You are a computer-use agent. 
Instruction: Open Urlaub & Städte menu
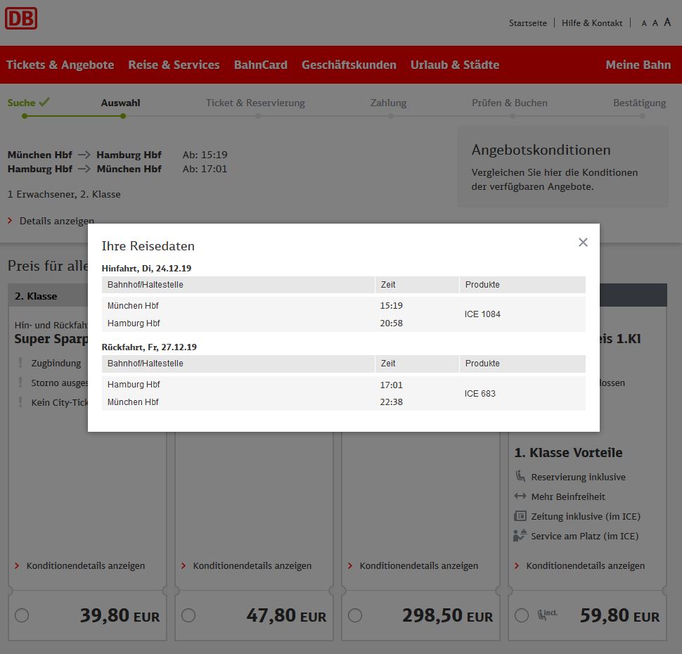[454, 65]
